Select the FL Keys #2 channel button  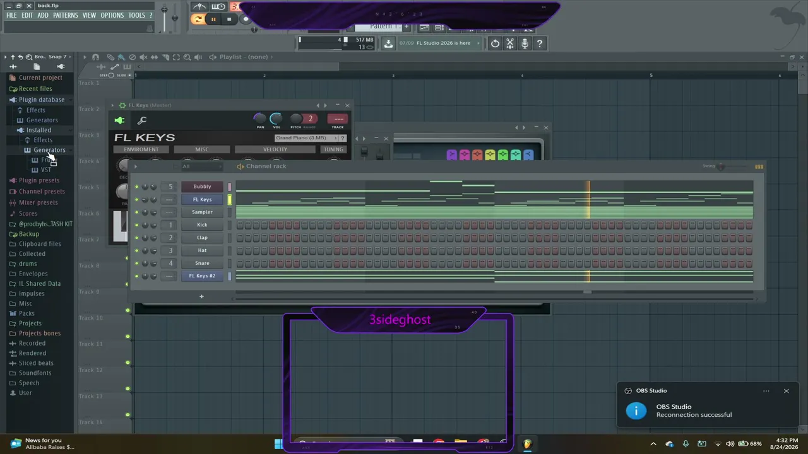pyautogui.click(x=202, y=276)
